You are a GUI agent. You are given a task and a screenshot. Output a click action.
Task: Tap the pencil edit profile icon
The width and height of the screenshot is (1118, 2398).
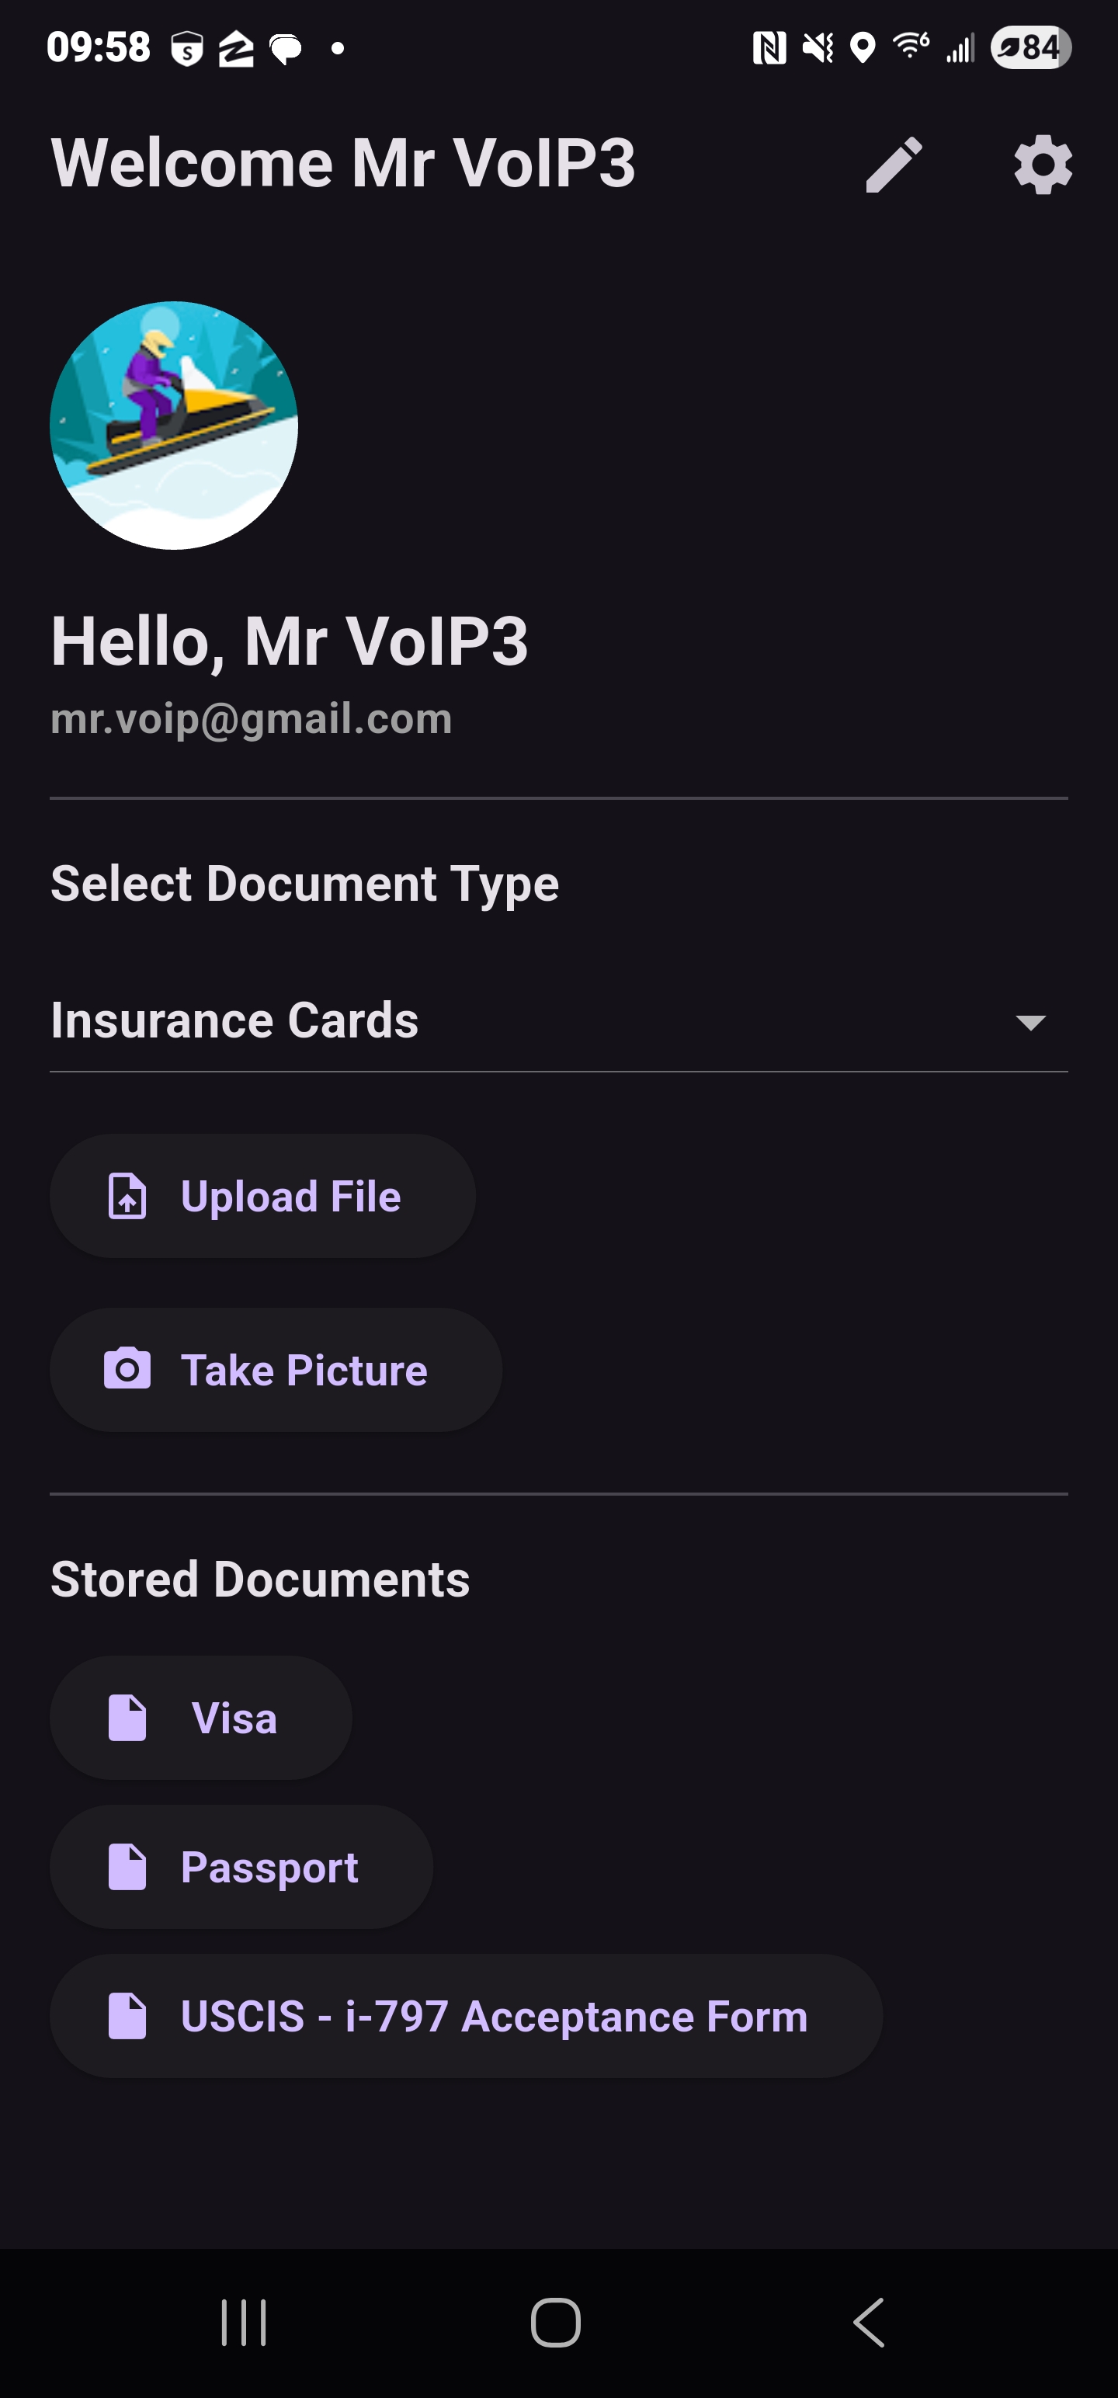tap(894, 165)
